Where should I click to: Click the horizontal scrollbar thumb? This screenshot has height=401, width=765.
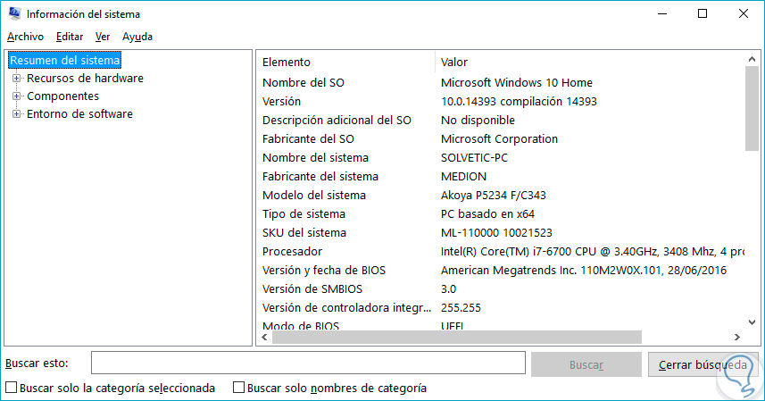click(x=457, y=337)
